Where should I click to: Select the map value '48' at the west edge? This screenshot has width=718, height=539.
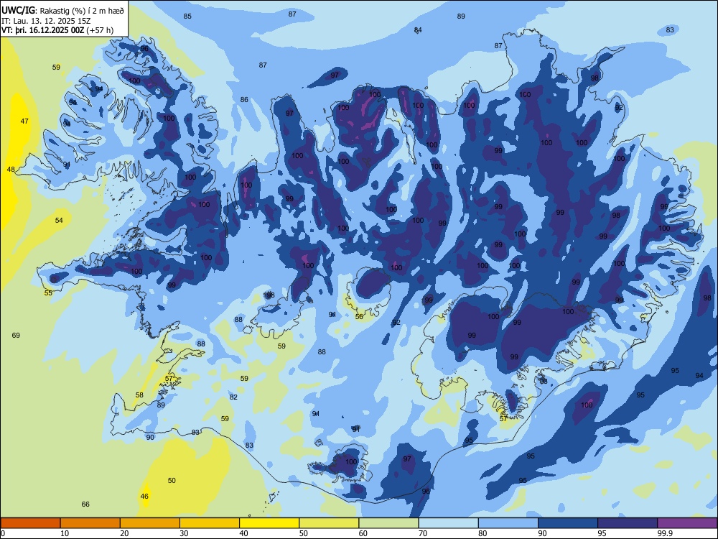pyautogui.click(x=11, y=169)
